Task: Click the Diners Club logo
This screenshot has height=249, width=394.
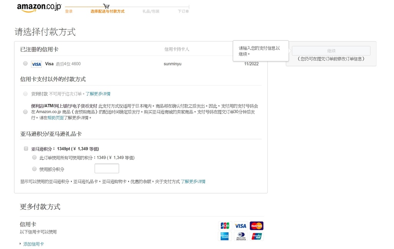Action: click(x=240, y=236)
